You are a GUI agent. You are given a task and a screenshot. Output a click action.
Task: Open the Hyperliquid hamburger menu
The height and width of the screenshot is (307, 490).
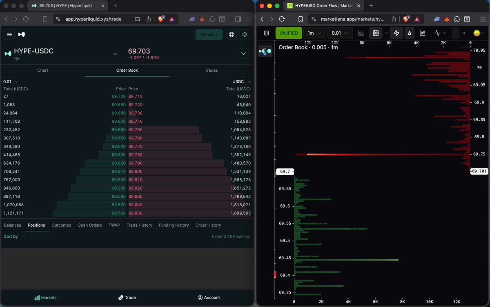(10, 35)
